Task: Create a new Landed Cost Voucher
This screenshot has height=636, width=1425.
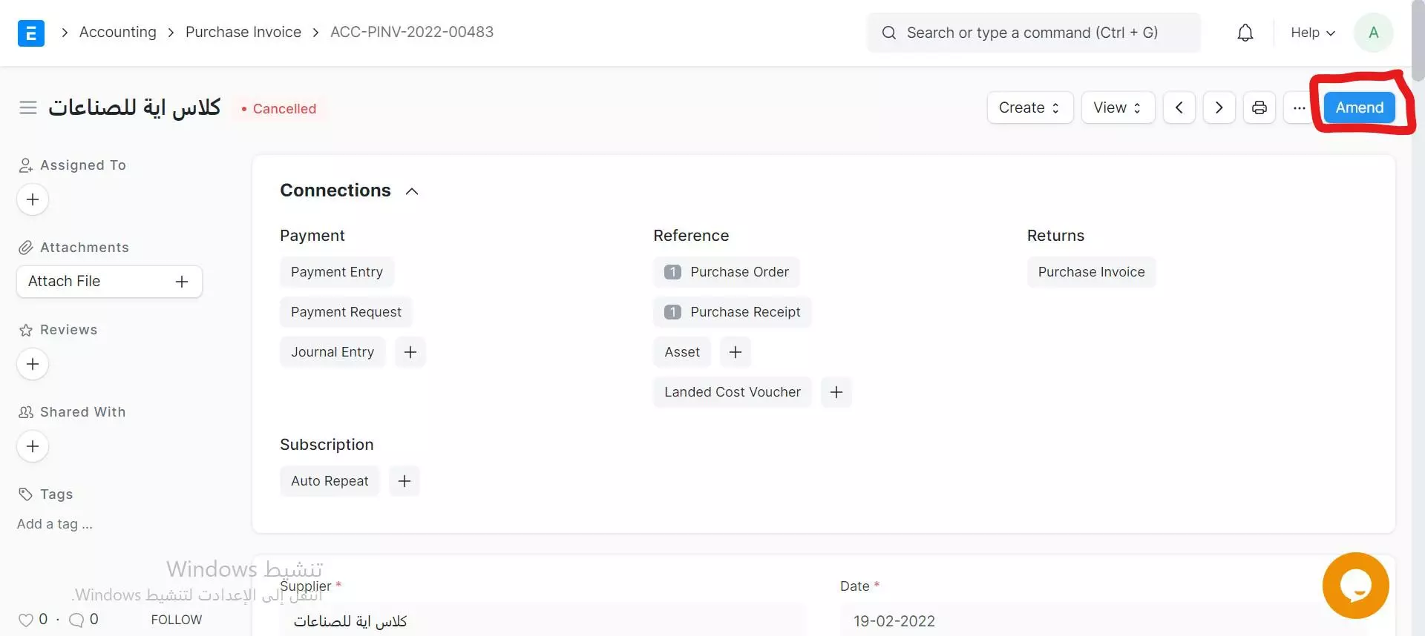Action: click(x=836, y=392)
